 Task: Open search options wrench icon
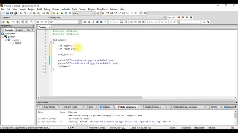pyautogui.click(x=208, y=22)
